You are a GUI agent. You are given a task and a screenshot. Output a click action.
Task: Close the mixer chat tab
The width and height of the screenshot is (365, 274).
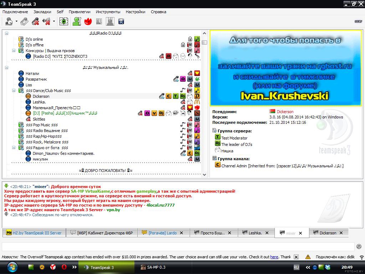click(300, 233)
